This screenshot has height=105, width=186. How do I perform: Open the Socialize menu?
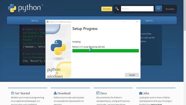pos(170,9)
